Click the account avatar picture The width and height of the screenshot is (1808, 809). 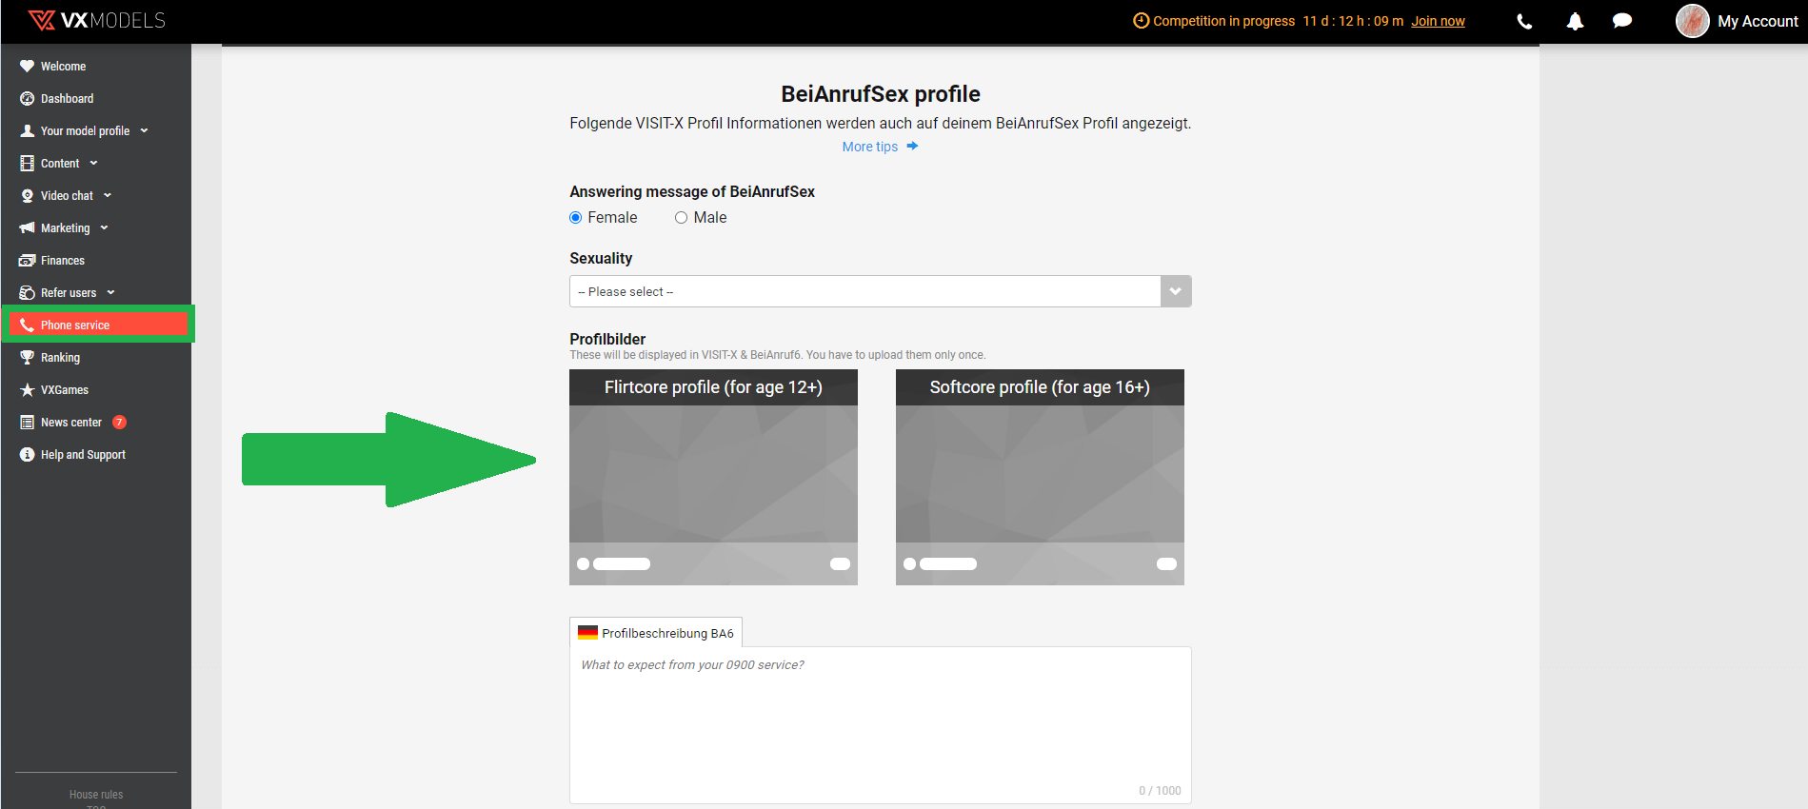(x=1692, y=21)
